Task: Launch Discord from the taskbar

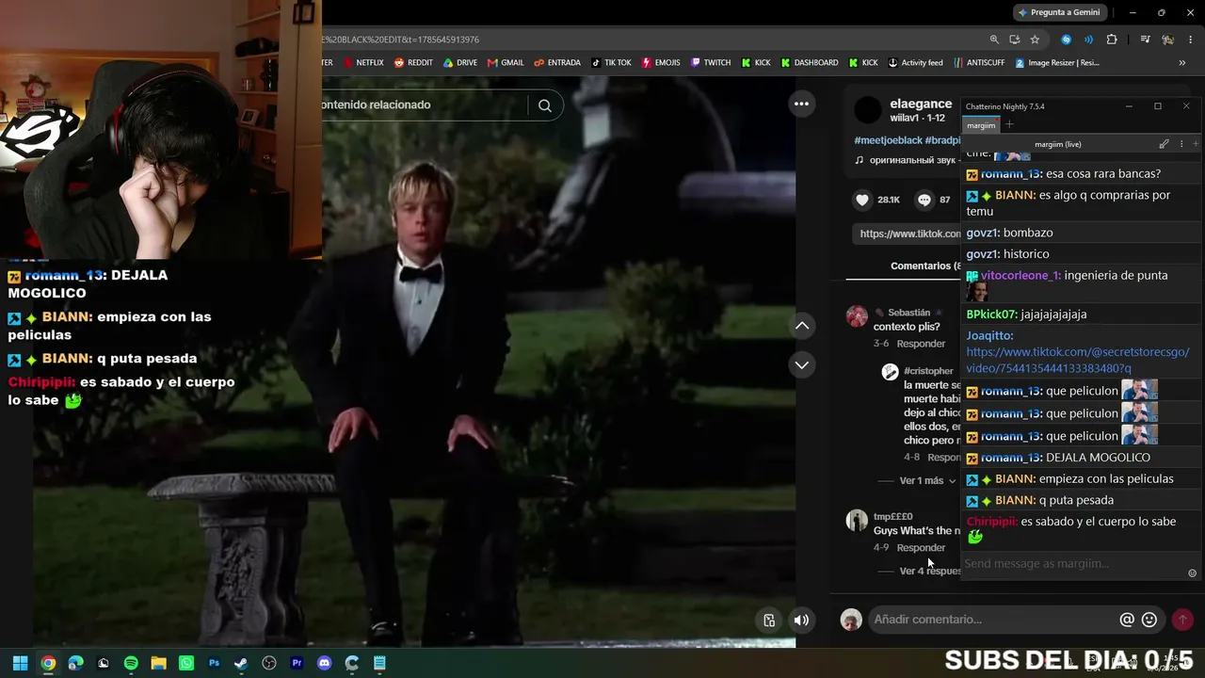Action: [325, 663]
